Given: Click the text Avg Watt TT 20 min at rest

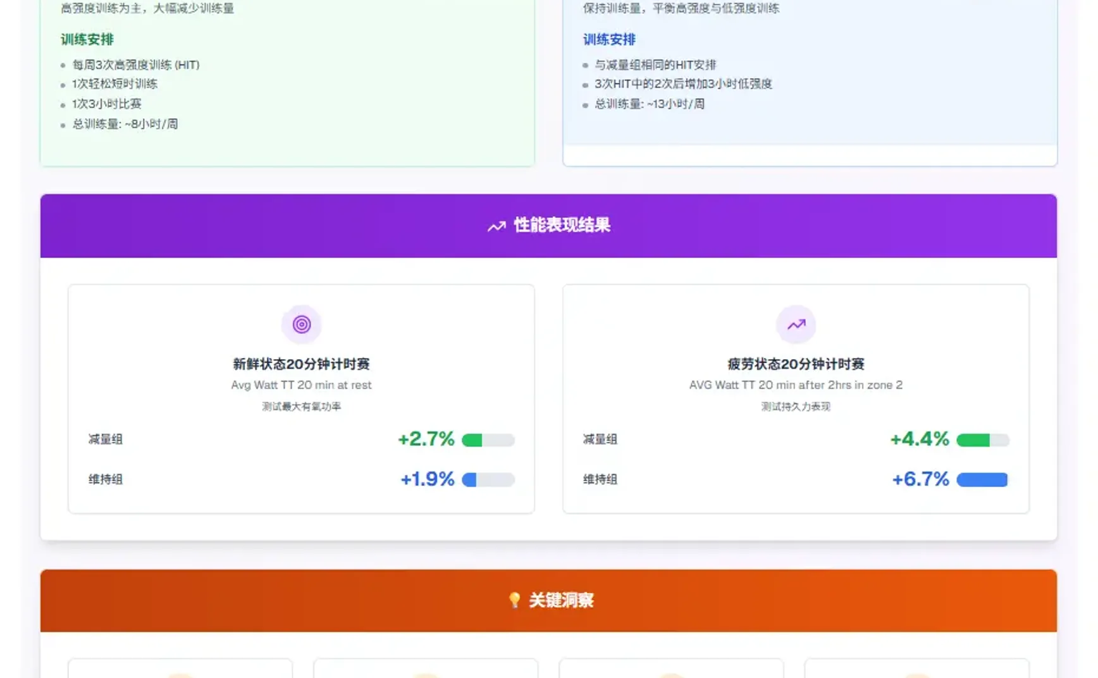Looking at the screenshot, I should 301,385.
